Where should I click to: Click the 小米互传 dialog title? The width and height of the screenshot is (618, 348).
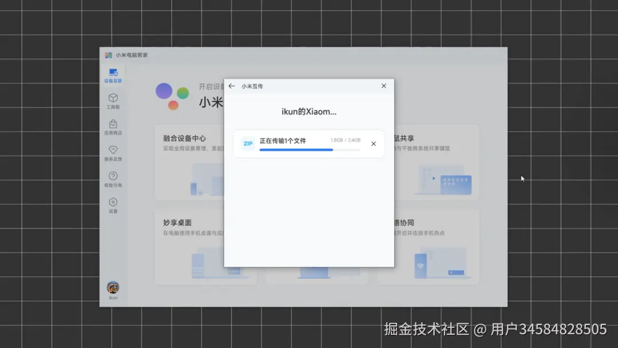252,86
